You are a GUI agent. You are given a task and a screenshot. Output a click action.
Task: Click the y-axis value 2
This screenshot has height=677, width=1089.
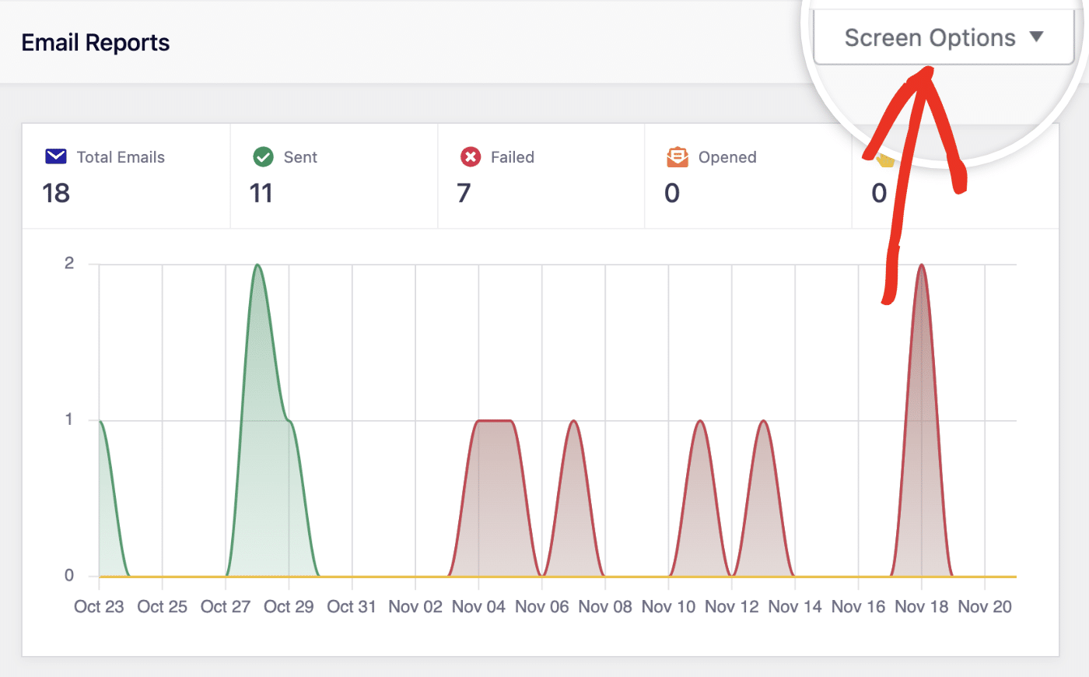click(69, 263)
